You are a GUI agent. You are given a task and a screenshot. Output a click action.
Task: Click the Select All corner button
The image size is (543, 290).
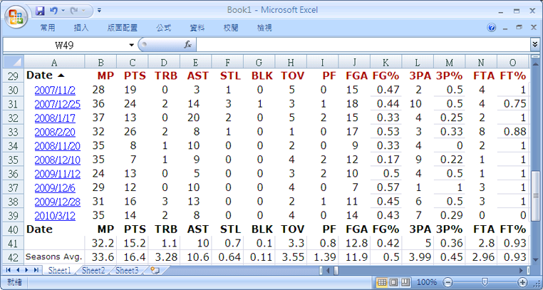[x=13, y=62]
